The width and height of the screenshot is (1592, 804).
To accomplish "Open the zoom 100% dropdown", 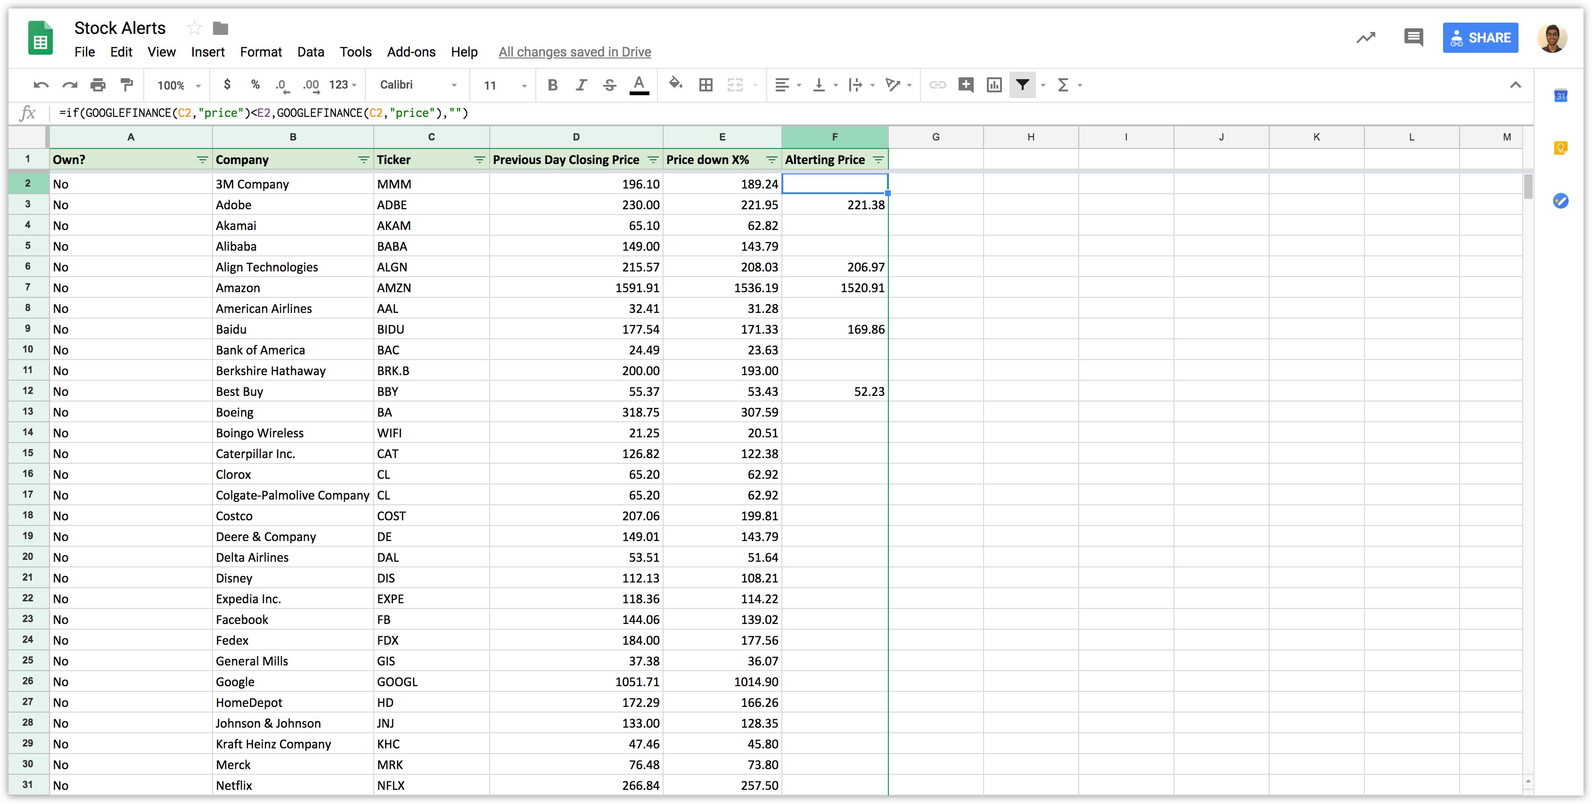I will click(x=179, y=85).
